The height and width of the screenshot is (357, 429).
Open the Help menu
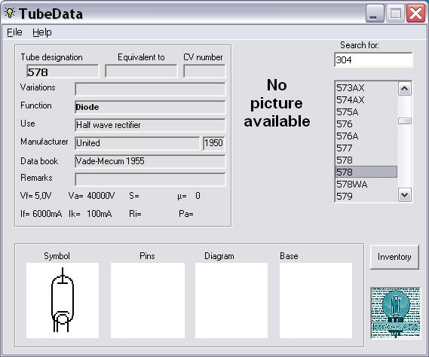pos(42,32)
